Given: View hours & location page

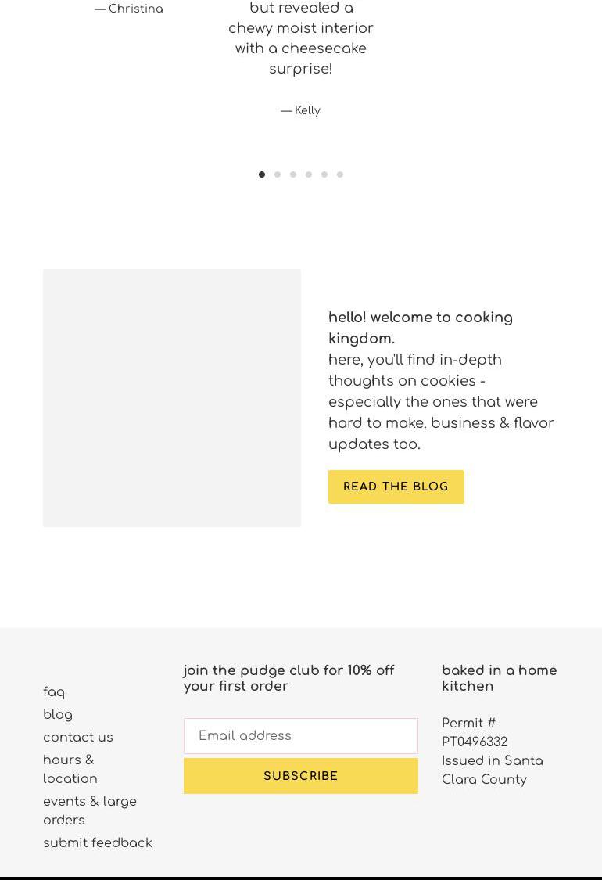Looking at the screenshot, I should pos(70,770).
